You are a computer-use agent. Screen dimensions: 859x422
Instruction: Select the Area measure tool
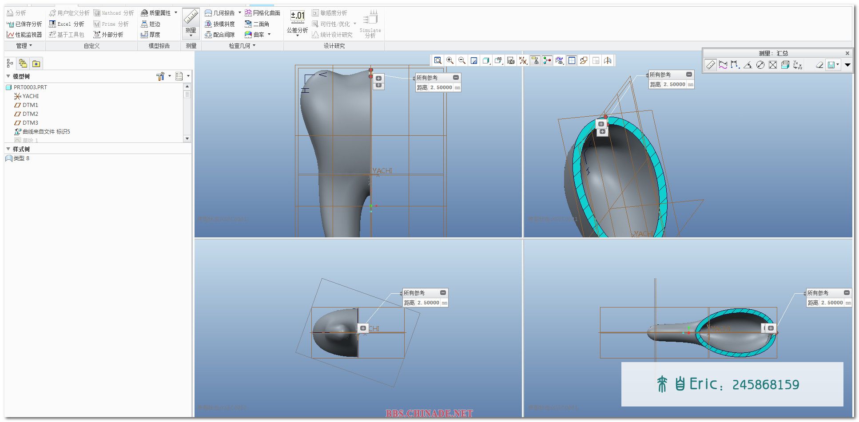773,65
